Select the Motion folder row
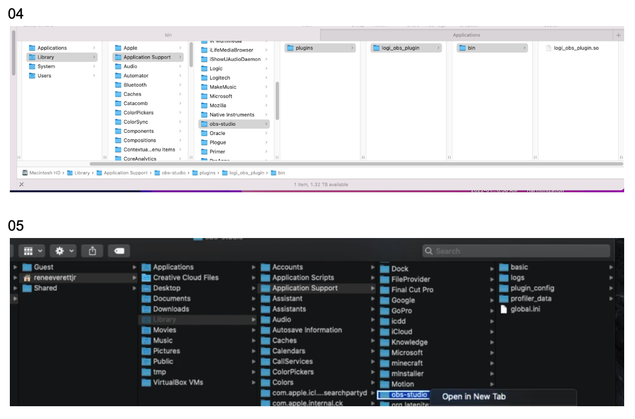 tap(436, 384)
